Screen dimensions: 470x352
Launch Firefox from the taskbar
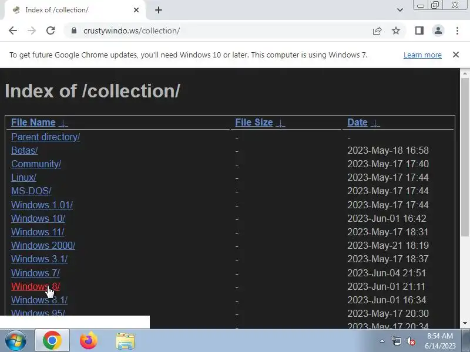click(x=89, y=340)
